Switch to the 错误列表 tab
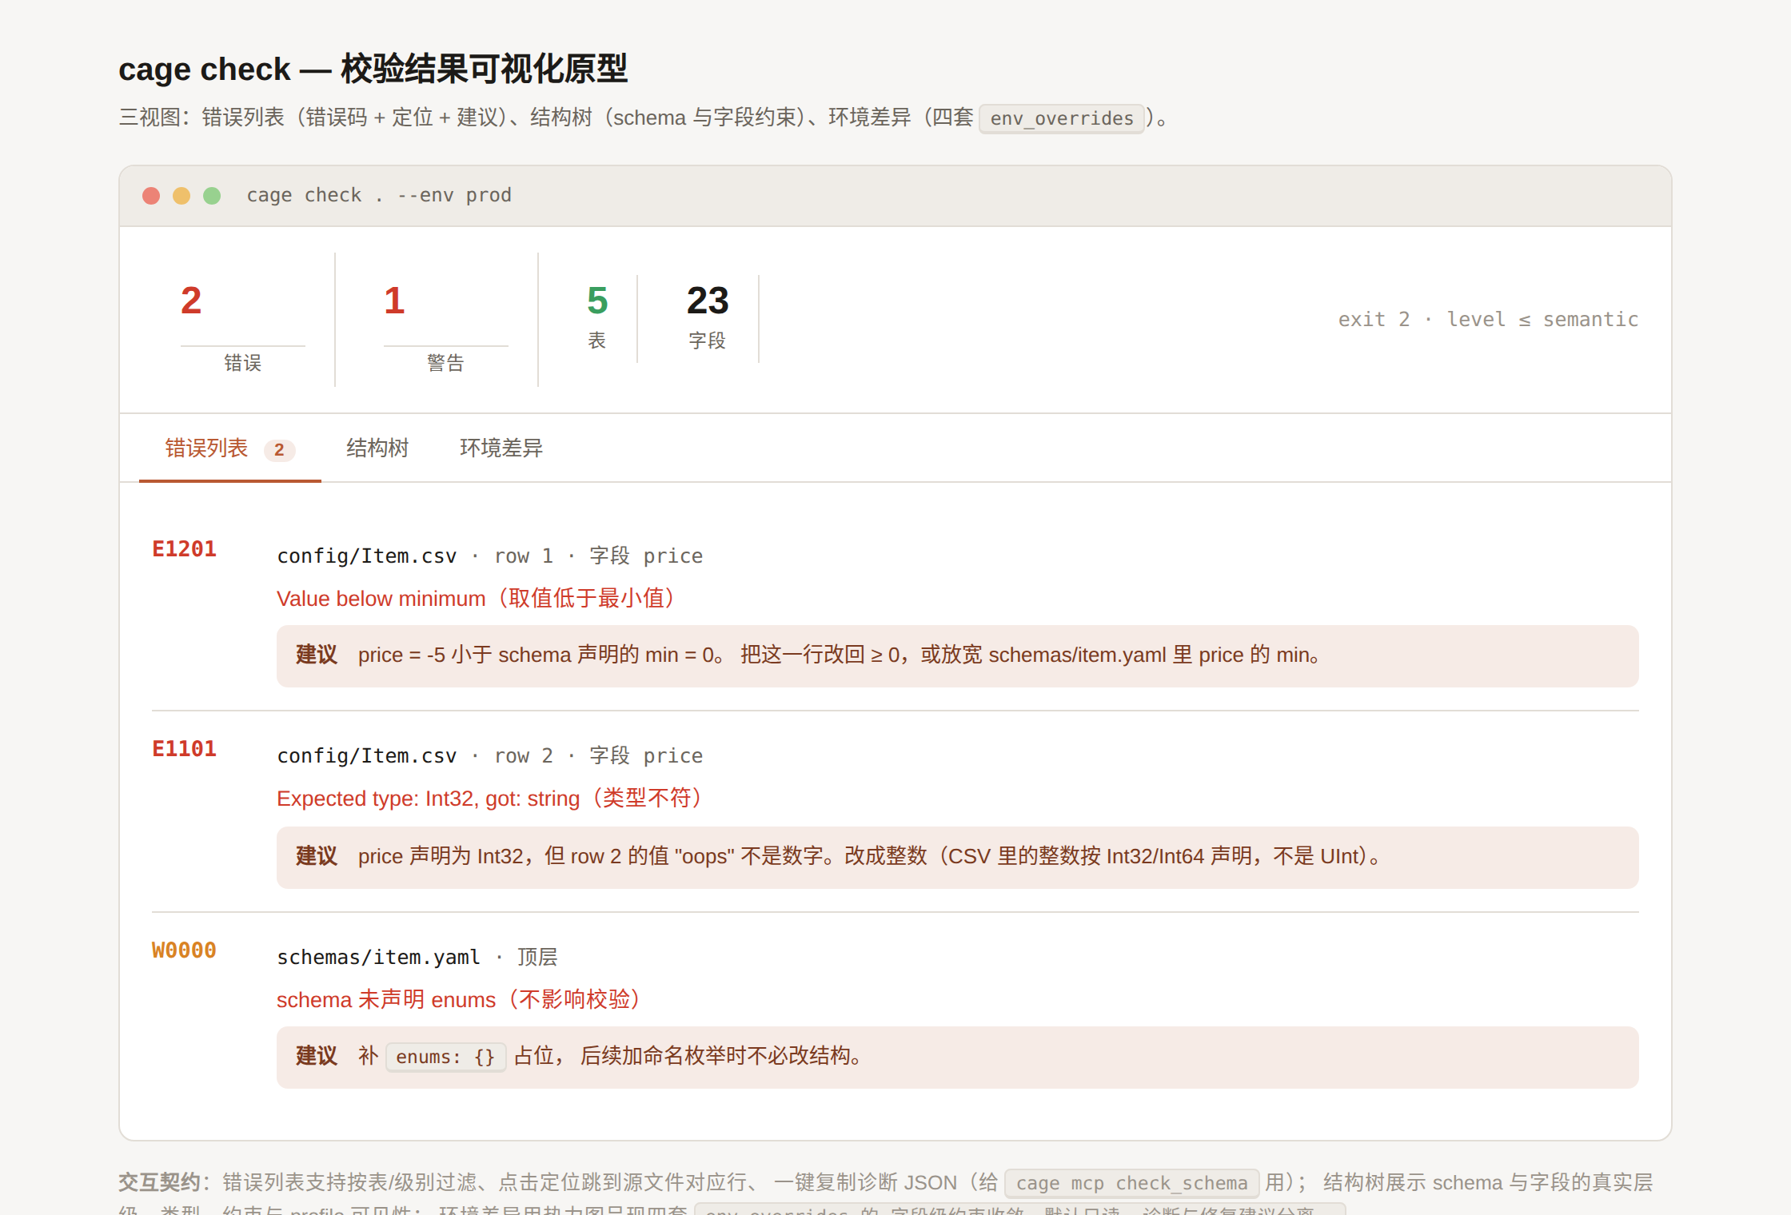 229,448
